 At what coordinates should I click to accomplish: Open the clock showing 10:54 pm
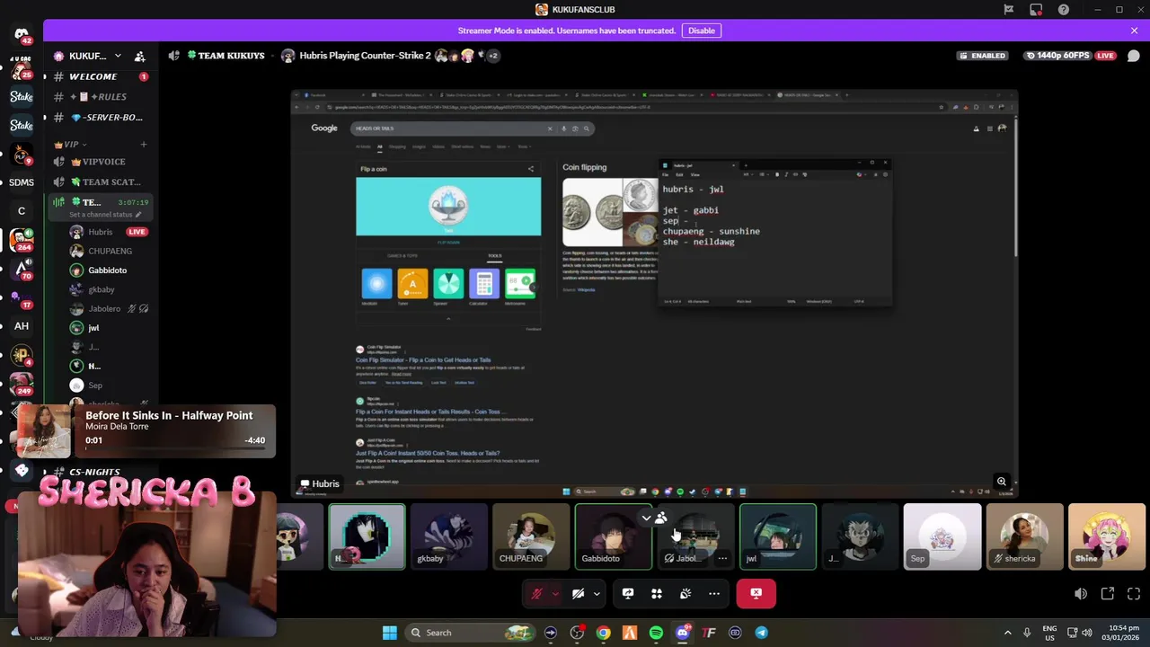coord(1119,633)
